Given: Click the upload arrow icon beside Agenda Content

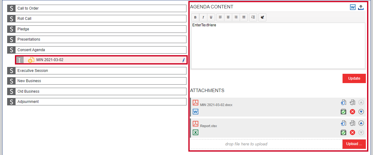Looking at the screenshot, I should click(x=361, y=7).
